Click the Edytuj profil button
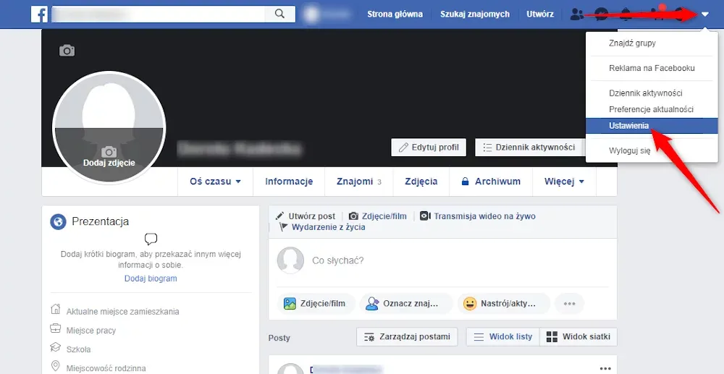724x374 pixels. pos(429,147)
